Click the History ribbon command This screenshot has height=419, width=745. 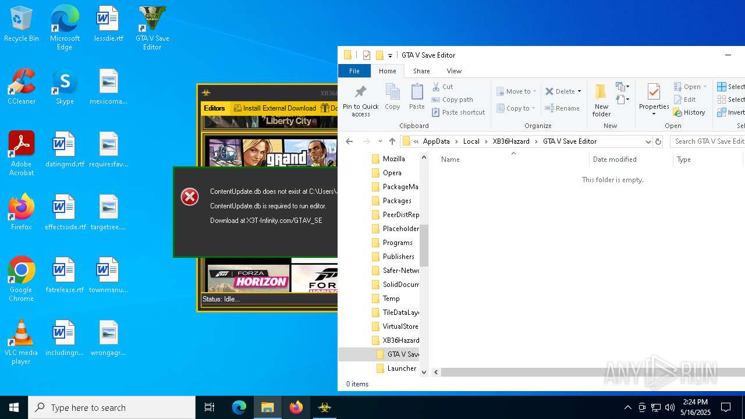[689, 112]
